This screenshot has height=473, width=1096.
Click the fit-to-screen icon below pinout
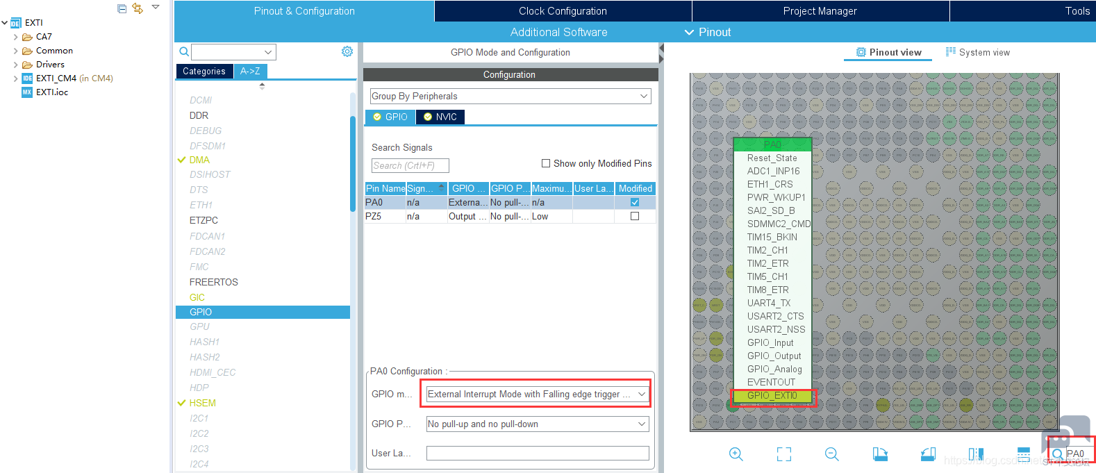pos(784,454)
